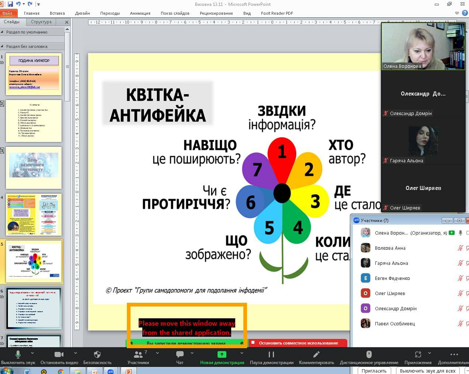This screenshot has height=374, width=469.
Task: Collapse the 'Раздел без заголовка' section
Action: click(3, 46)
